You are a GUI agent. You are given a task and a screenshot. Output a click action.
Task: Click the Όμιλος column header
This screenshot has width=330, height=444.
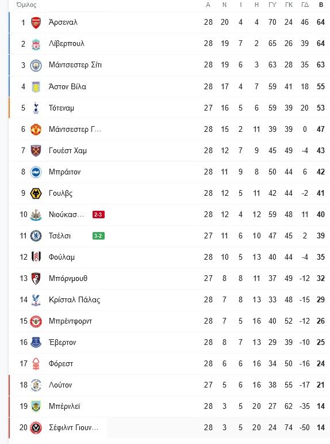pos(26,5)
